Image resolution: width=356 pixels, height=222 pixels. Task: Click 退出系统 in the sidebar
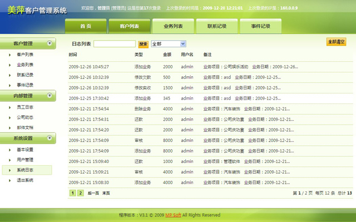25,180
